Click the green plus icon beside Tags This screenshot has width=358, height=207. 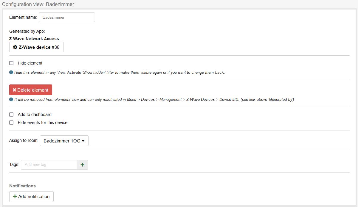tap(83, 165)
